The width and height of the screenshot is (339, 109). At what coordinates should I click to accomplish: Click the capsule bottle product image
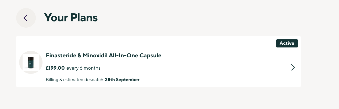[x=31, y=62]
